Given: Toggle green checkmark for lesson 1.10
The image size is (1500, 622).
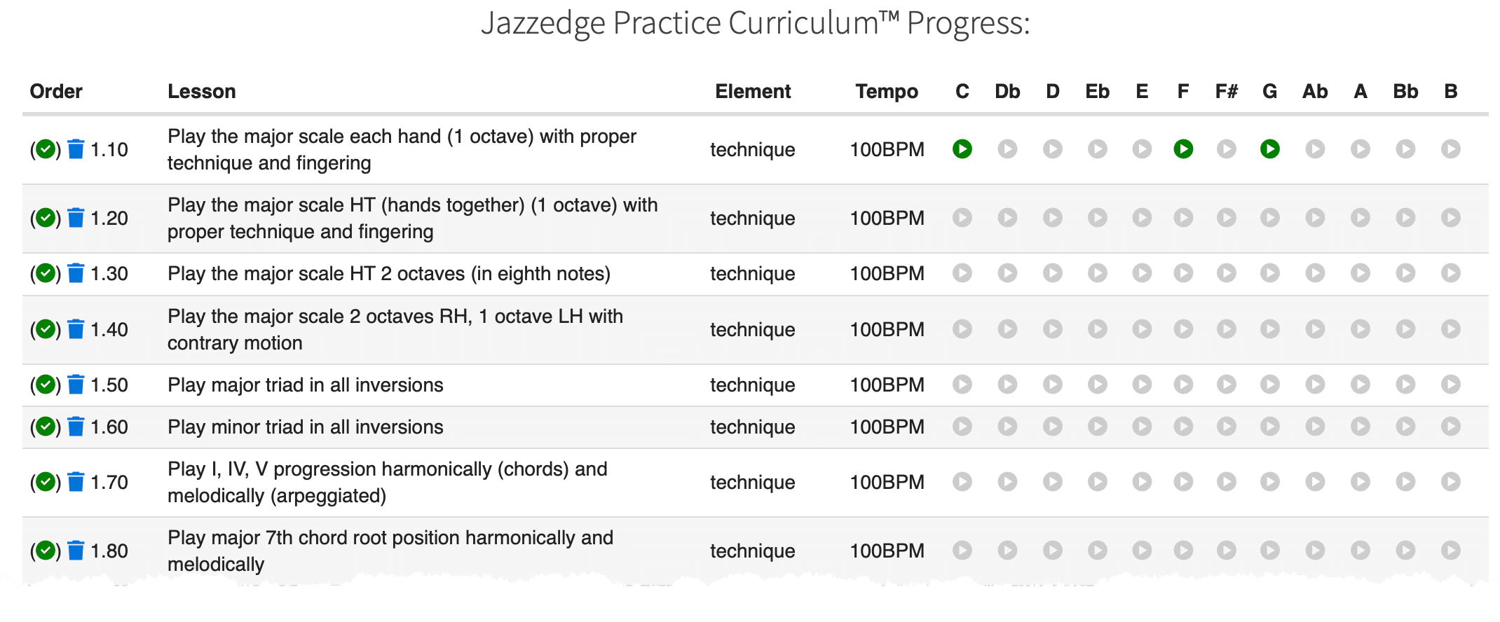Looking at the screenshot, I should [46, 149].
